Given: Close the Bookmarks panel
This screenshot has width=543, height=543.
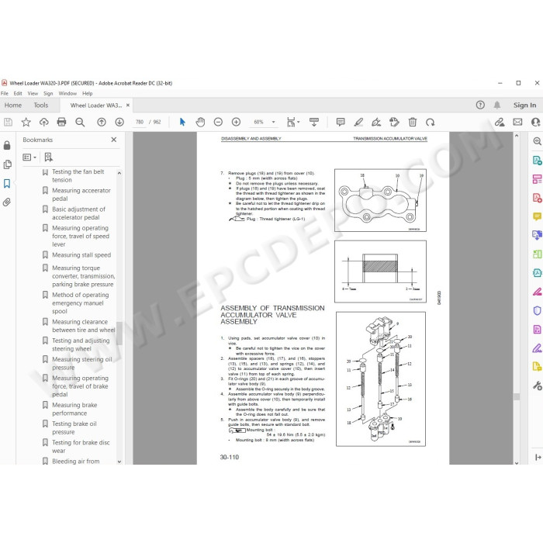Looking at the screenshot, I should 113,140.
